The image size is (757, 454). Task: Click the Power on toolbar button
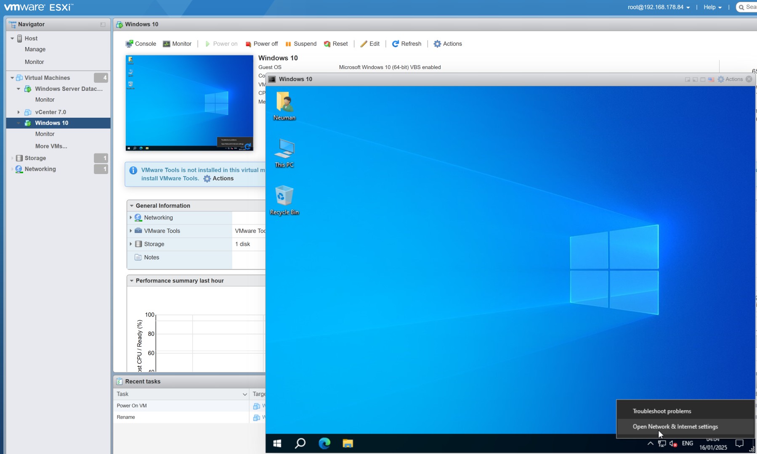(x=221, y=44)
